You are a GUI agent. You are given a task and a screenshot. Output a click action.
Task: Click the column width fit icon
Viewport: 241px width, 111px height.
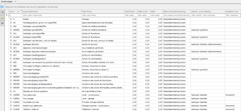[2, 23]
